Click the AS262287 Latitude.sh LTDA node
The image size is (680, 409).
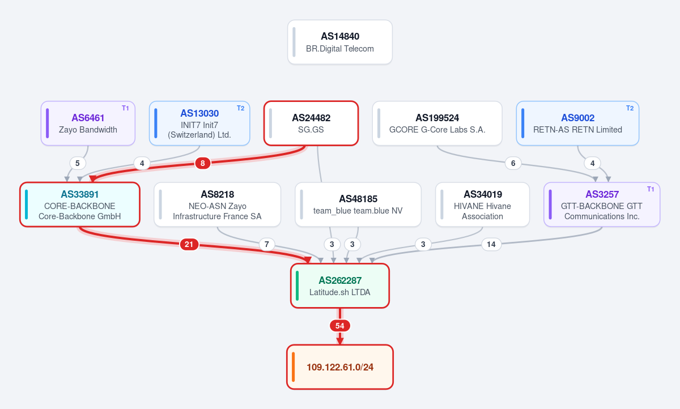point(340,286)
